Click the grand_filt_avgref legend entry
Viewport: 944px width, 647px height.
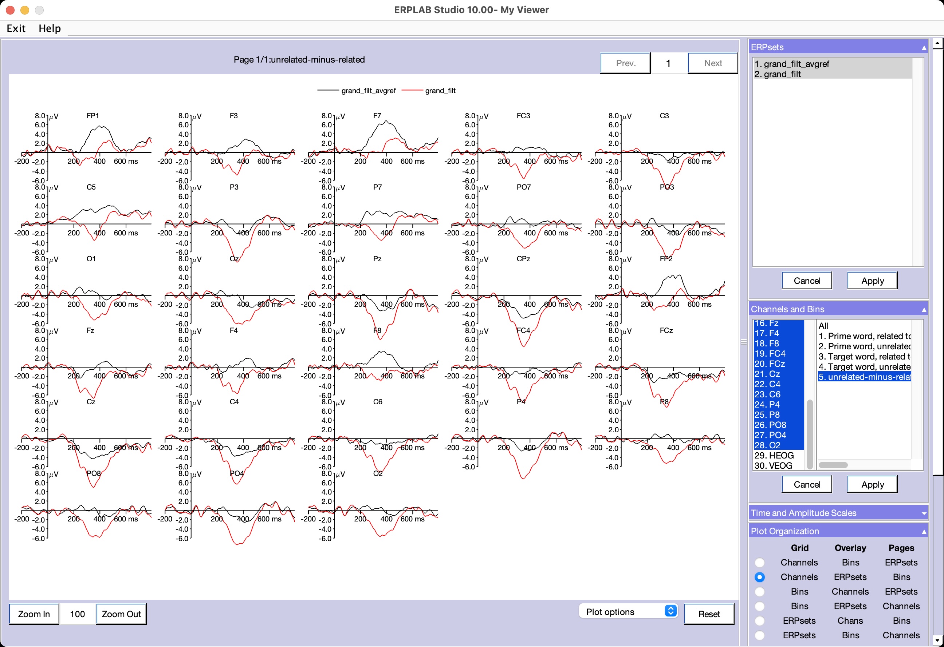point(356,91)
